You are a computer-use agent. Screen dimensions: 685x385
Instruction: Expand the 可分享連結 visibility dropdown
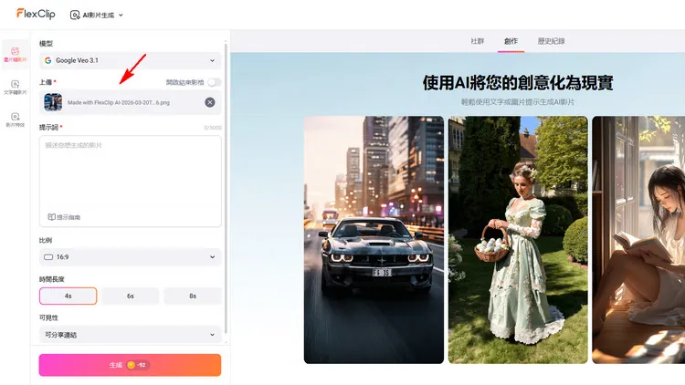130,335
